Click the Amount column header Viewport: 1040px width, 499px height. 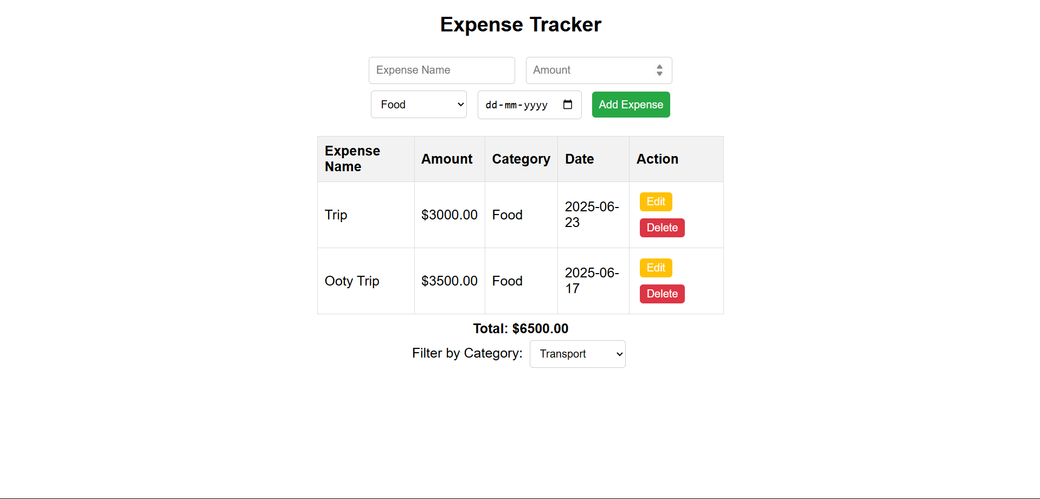pos(450,159)
